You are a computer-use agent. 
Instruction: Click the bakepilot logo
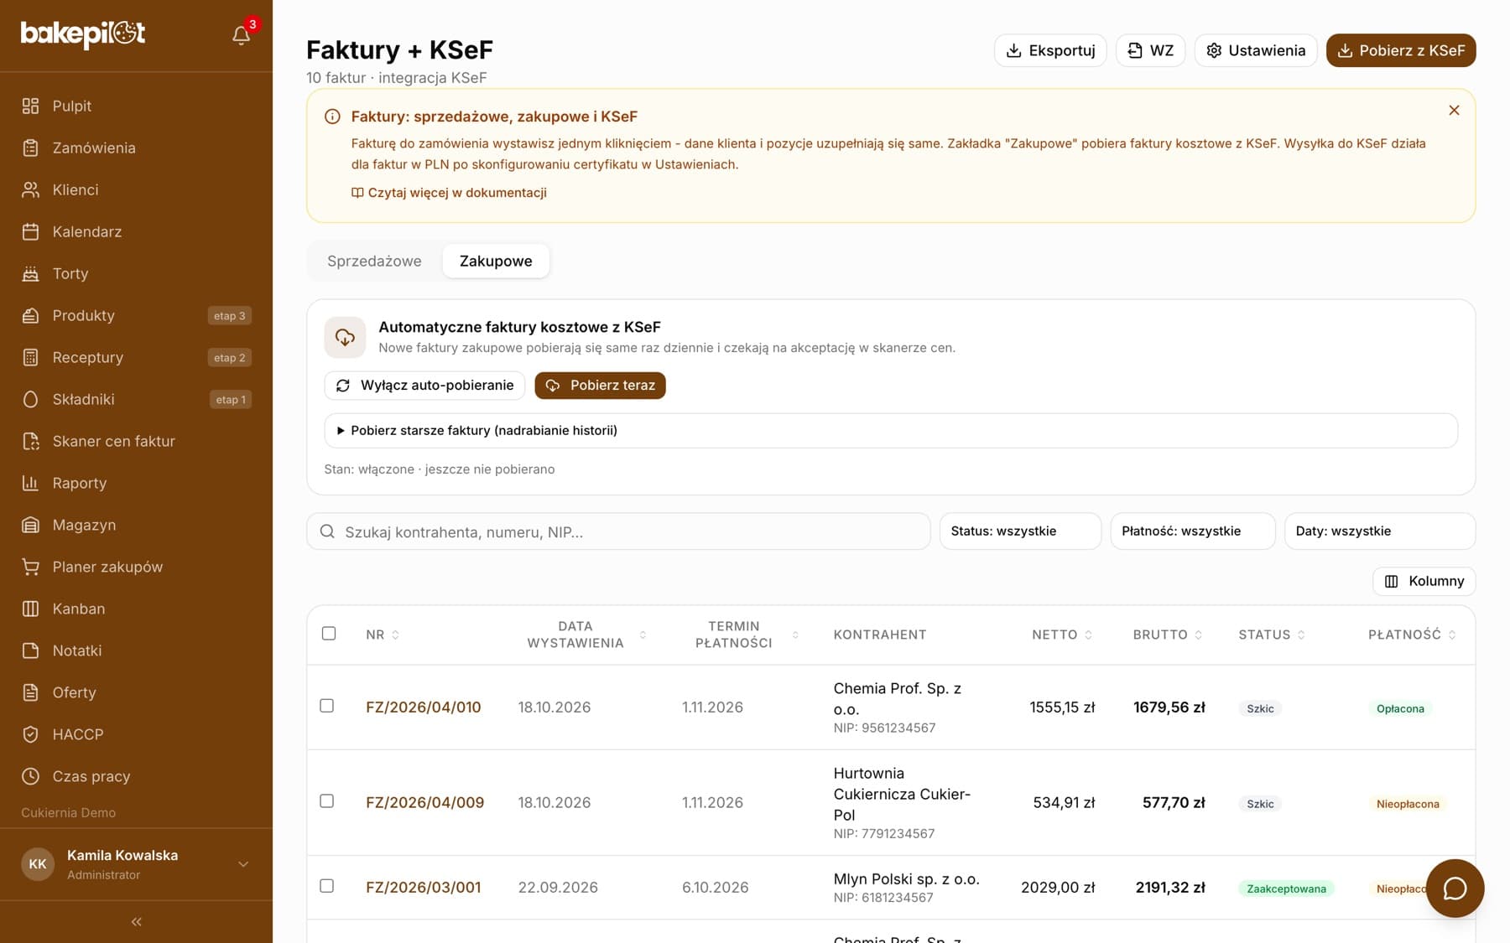(83, 34)
